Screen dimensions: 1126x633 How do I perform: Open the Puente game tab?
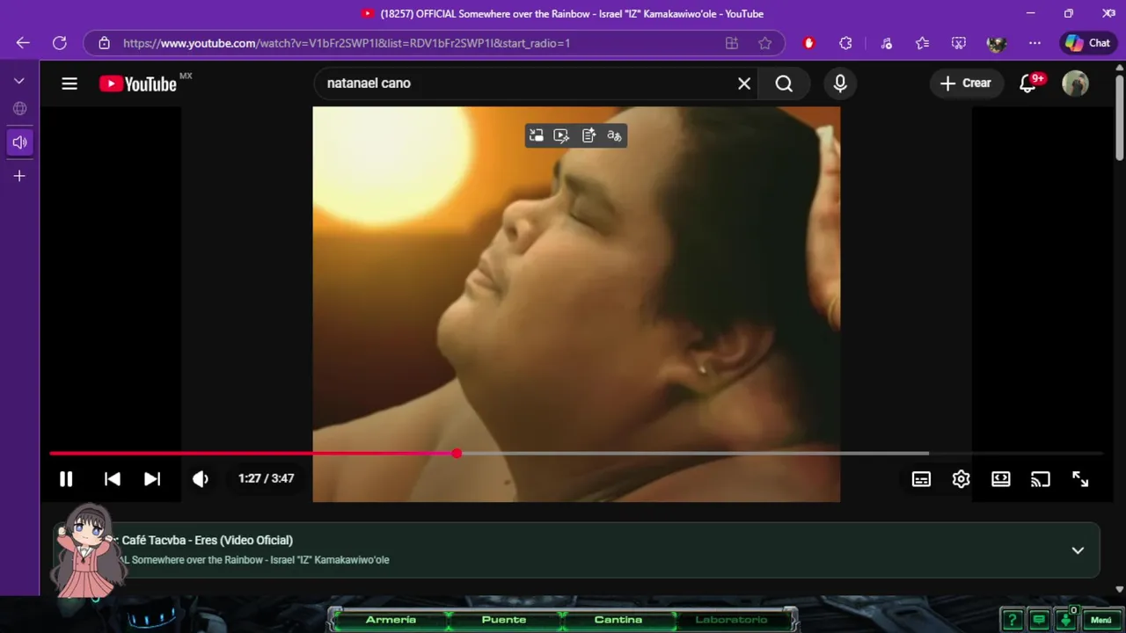(504, 620)
